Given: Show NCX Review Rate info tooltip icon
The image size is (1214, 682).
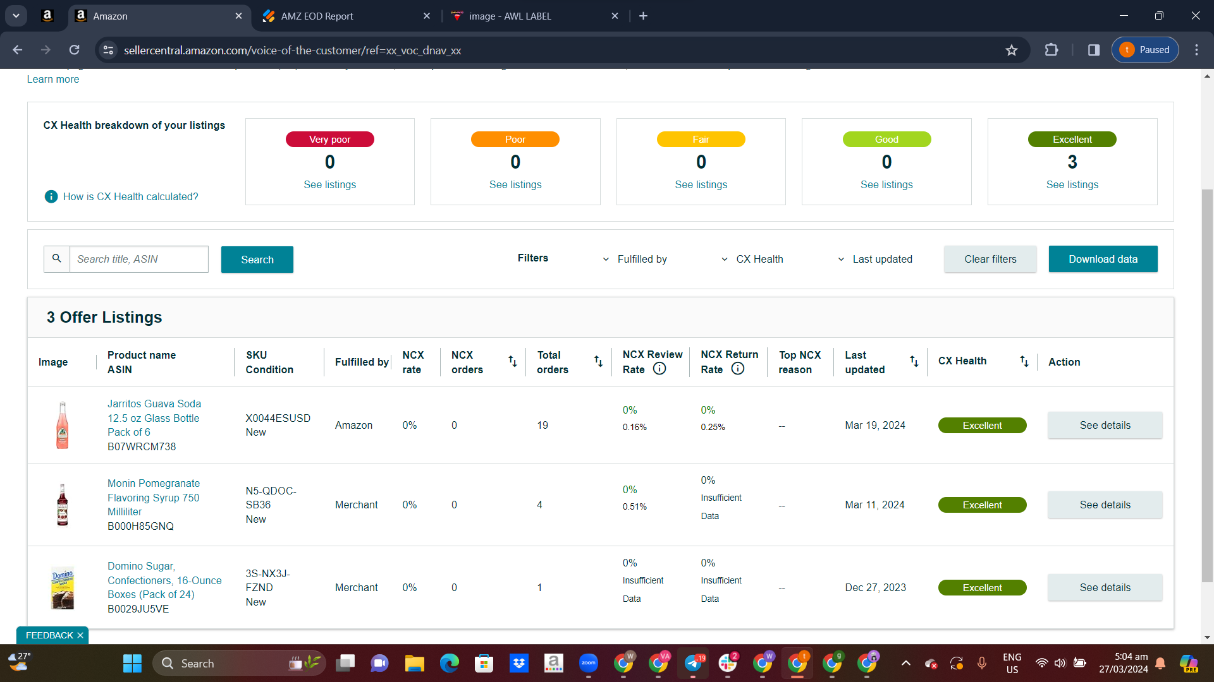Looking at the screenshot, I should click(659, 369).
